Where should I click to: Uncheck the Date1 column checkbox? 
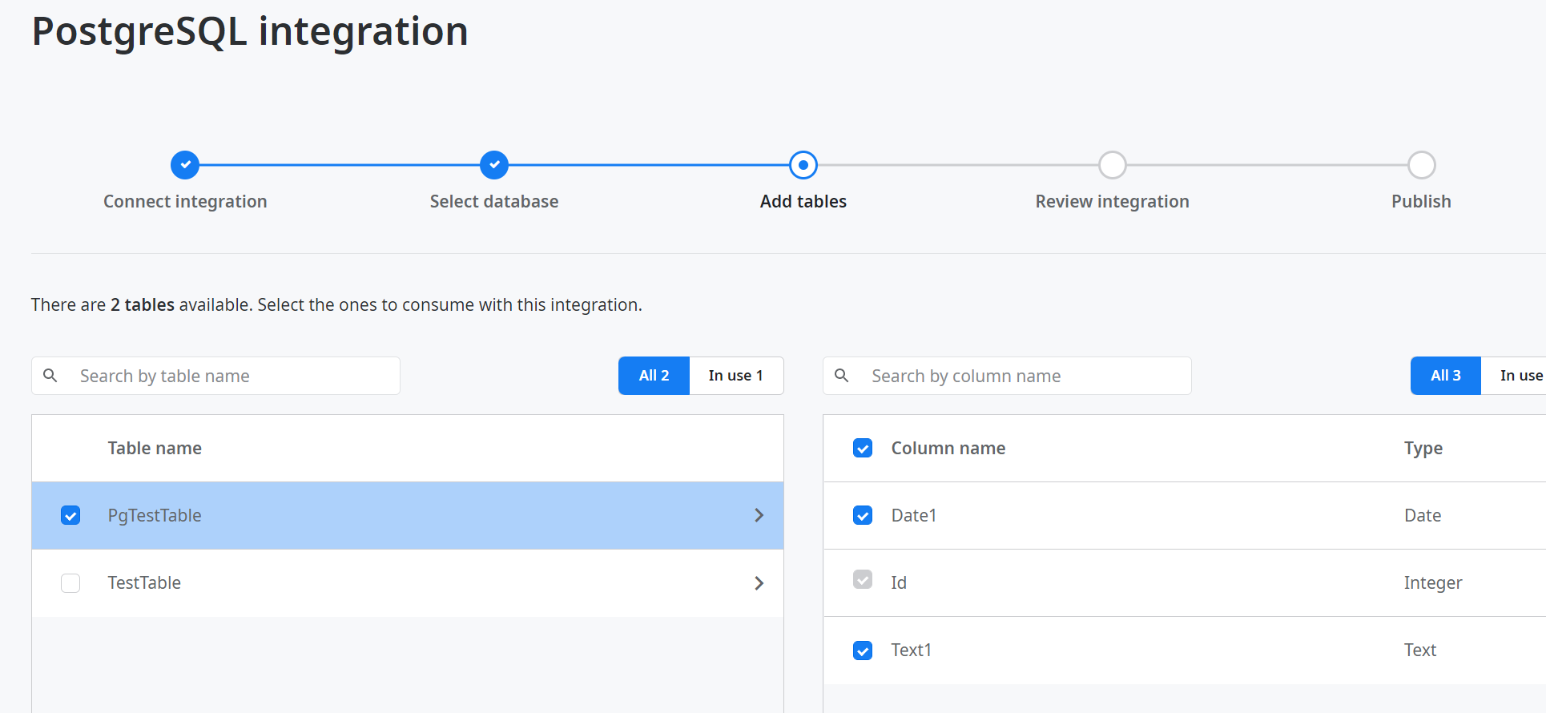863,515
